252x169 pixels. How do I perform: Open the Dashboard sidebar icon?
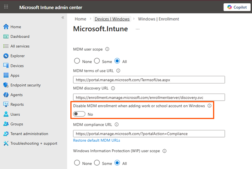click(6, 36)
